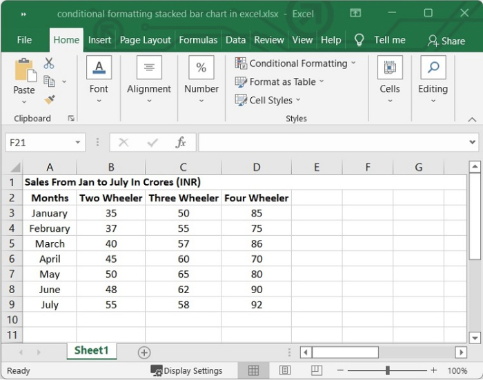Viewport: 483px width, 380px height.
Task: Open the Number percent format icon
Action: (x=201, y=68)
